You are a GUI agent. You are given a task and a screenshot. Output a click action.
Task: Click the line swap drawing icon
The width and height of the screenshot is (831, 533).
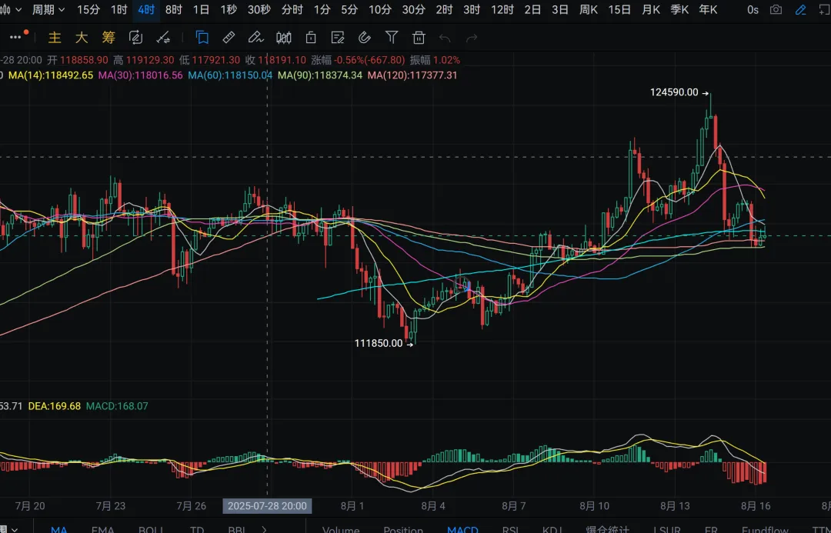tap(163, 37)
